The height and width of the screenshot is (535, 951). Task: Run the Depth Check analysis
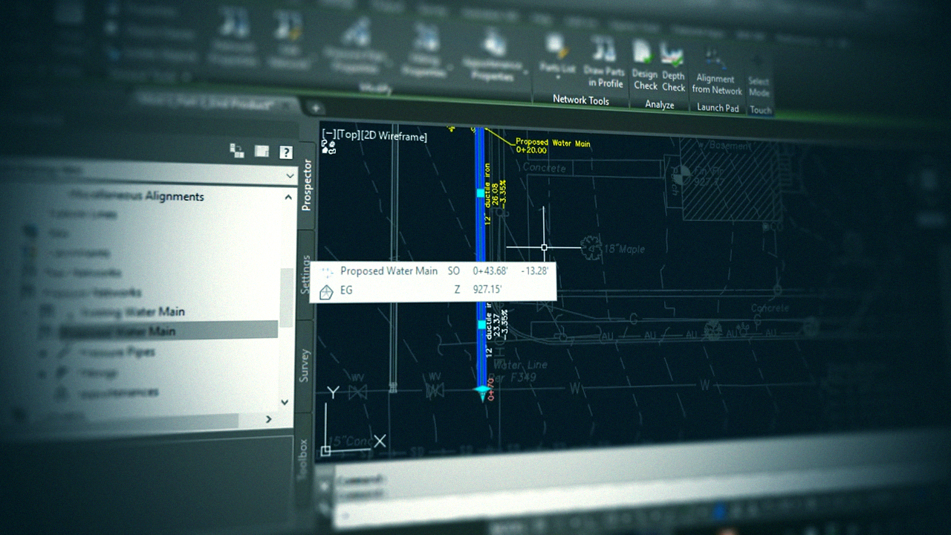click(x=673, y=67)
